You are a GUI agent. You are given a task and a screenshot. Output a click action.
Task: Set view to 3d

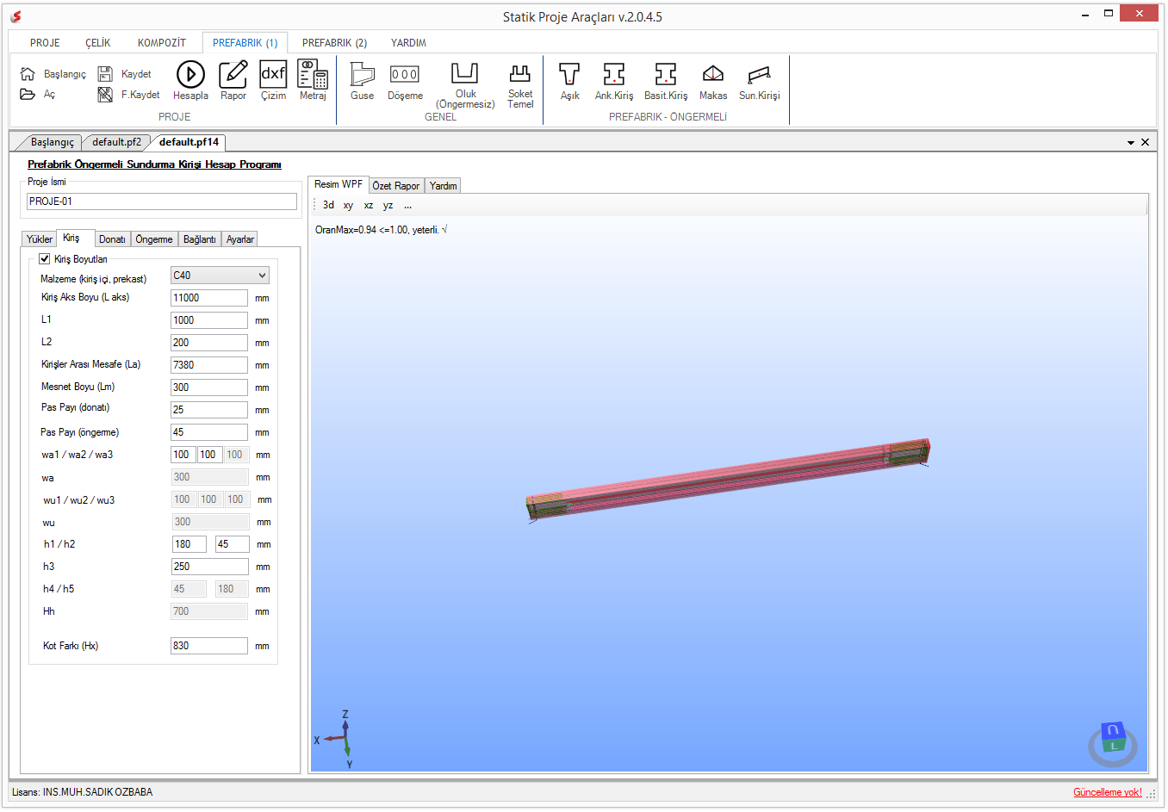pyautogui.click(x=328, y=205)
